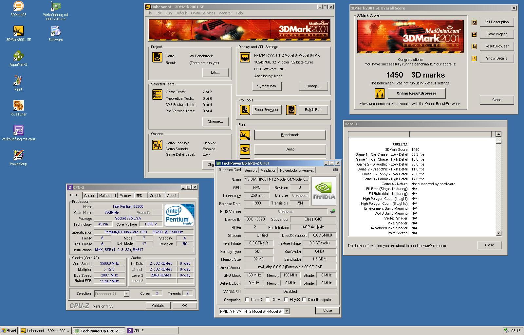Open the 3DMark2001 SE desktop icon

18,34
